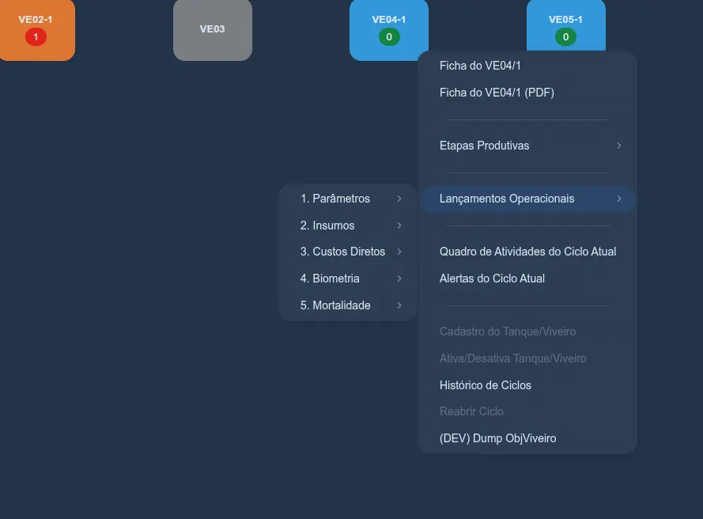This screenshot has width=703, height=519.
Task: Expand chevron beside 5. Mortalidade
Action: click(399, 305)
